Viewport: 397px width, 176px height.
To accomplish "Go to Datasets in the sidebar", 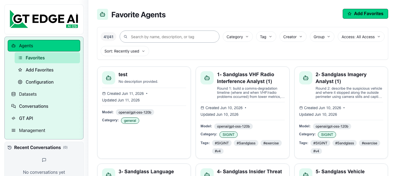I will 44,94.
